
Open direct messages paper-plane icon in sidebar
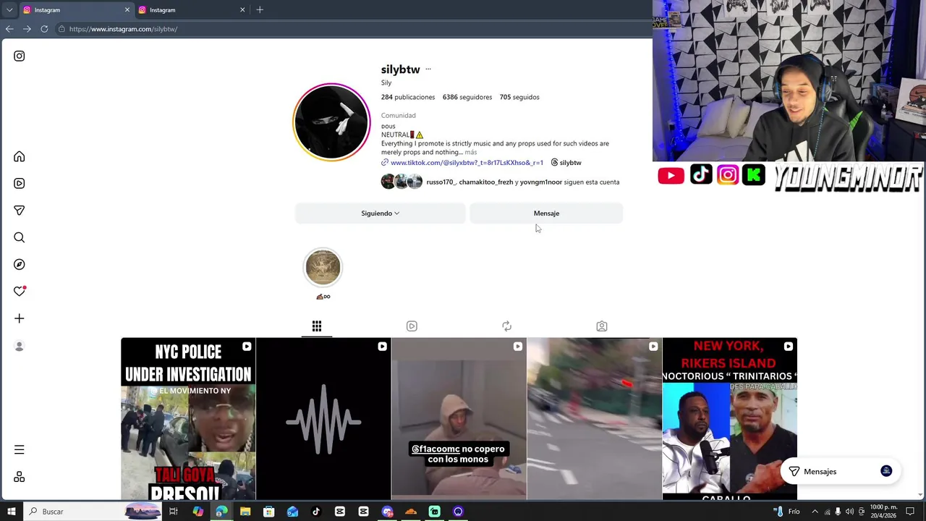(20, 211)
